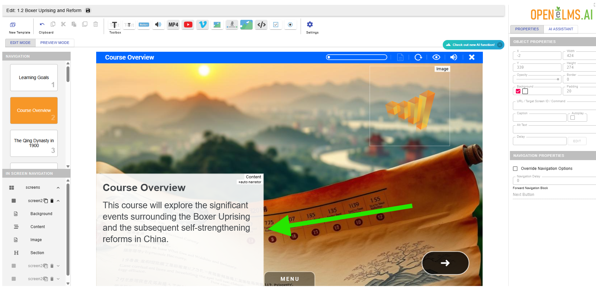Image resolution: width=596 pixels, height=287 pixels.
Task: Open the Forward Navigation Block dropdown
Action: 554,195
